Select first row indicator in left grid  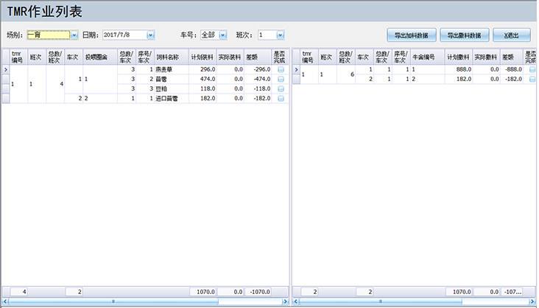pos(5,69)
